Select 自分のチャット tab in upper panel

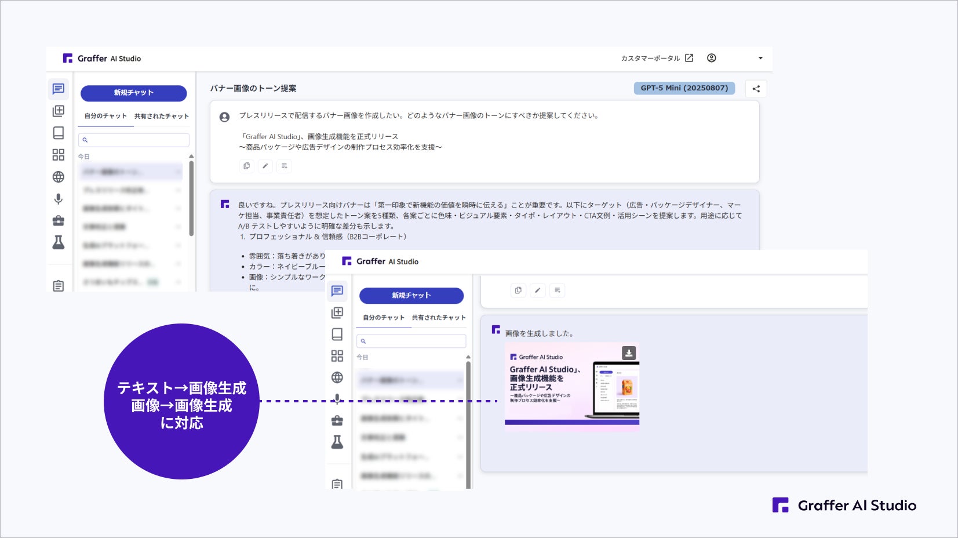[x=105, y=116]
